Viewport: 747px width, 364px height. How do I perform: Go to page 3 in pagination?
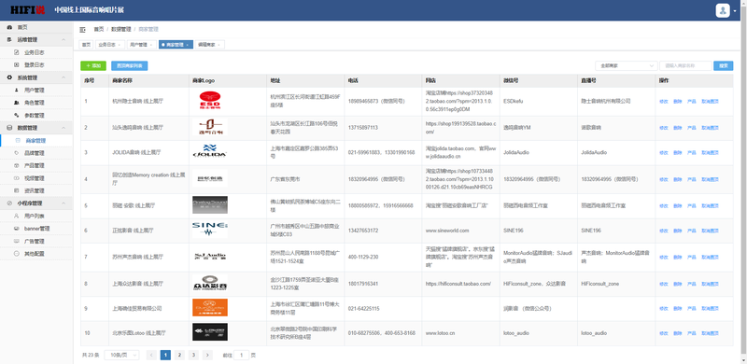[193, 355]
